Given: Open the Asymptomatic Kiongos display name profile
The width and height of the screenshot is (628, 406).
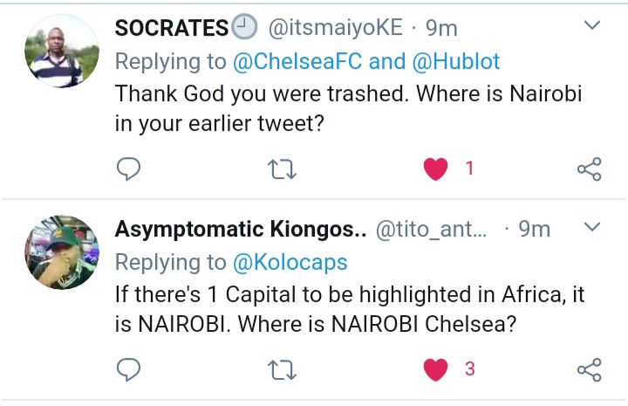Looking at the screenshot, I should (240, 230).
